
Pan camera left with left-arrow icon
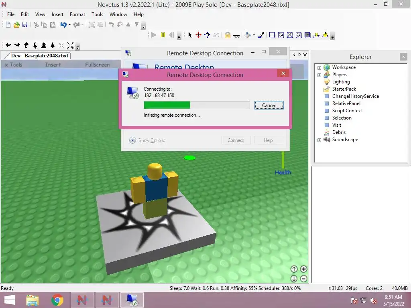[x=8, y=45]
